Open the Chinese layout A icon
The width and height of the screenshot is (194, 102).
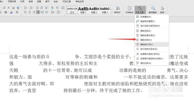[x=46, y=8]
